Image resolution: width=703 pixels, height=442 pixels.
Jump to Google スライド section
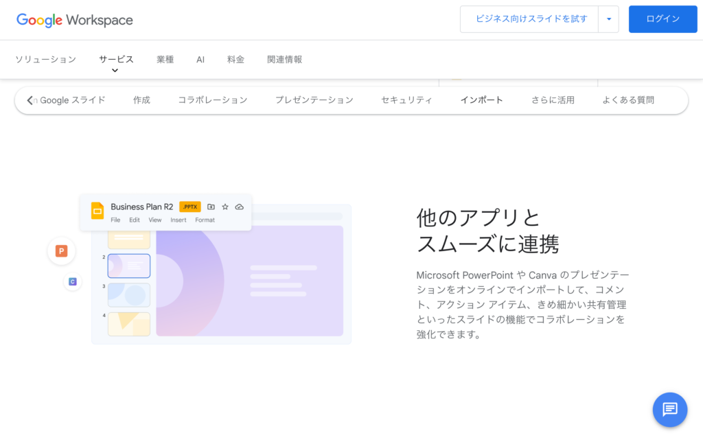[72, 100]
